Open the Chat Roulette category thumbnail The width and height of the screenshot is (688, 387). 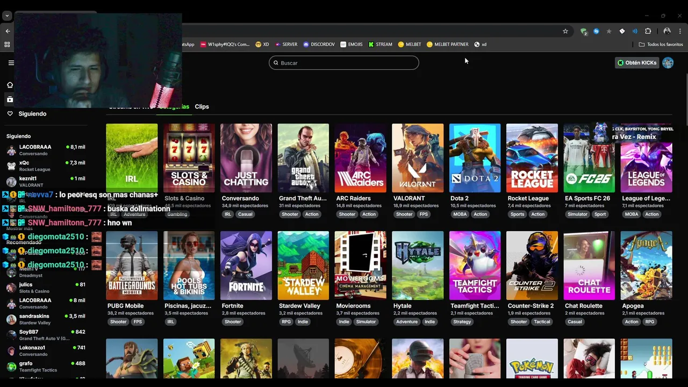589,266
